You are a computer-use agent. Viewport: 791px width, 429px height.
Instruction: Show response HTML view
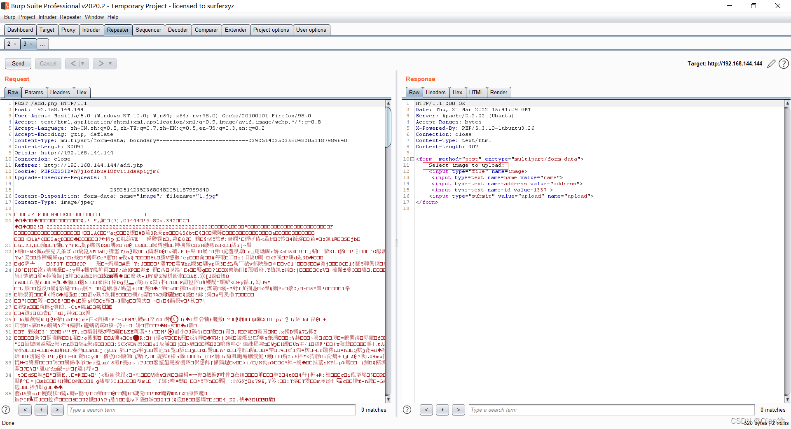[476, 92]
